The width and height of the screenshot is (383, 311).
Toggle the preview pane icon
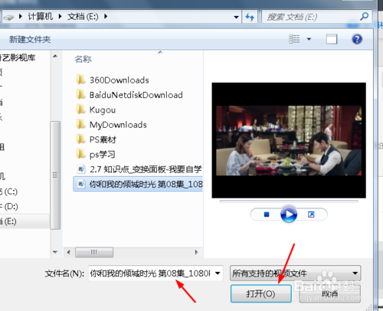tap(332, 39)
